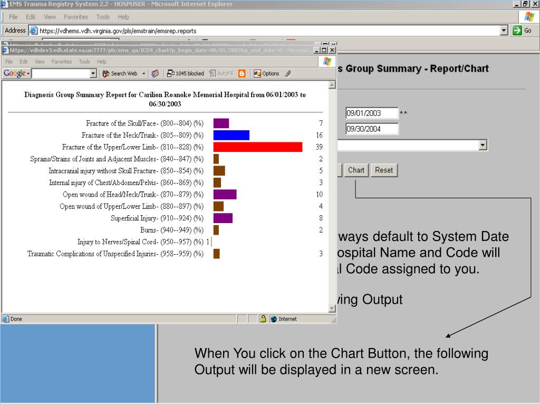This screenshot has width=540, height=405.
Task: Click the padlock security icon in status bar
Action: click(263, 319)
